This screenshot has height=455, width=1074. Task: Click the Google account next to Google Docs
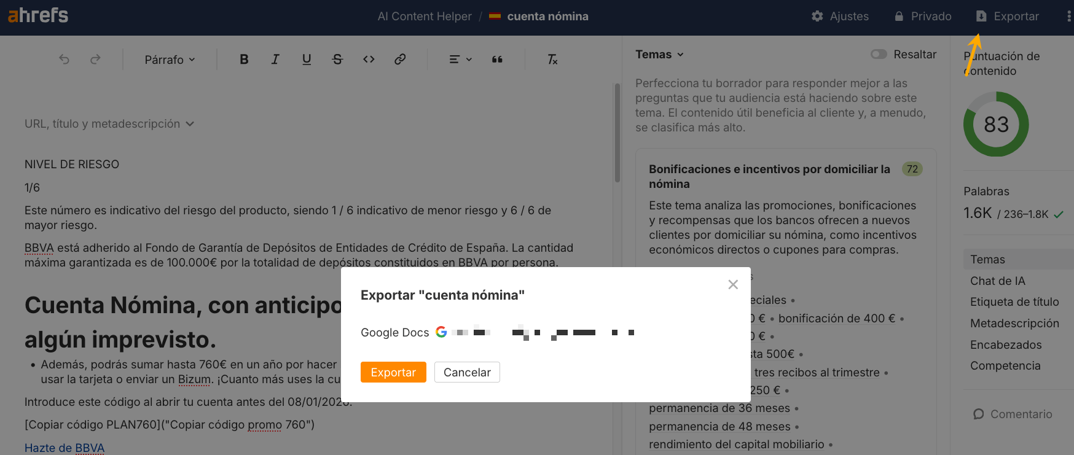click(x=535, y=332)
